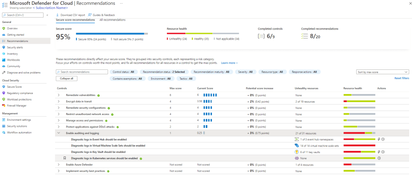Switch to All recommendations tab
The width and height of the screenshot is (412, 178).
point(112,20)
